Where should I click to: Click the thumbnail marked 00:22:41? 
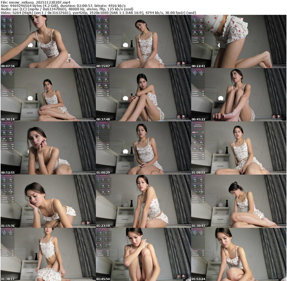pos(239,41)
